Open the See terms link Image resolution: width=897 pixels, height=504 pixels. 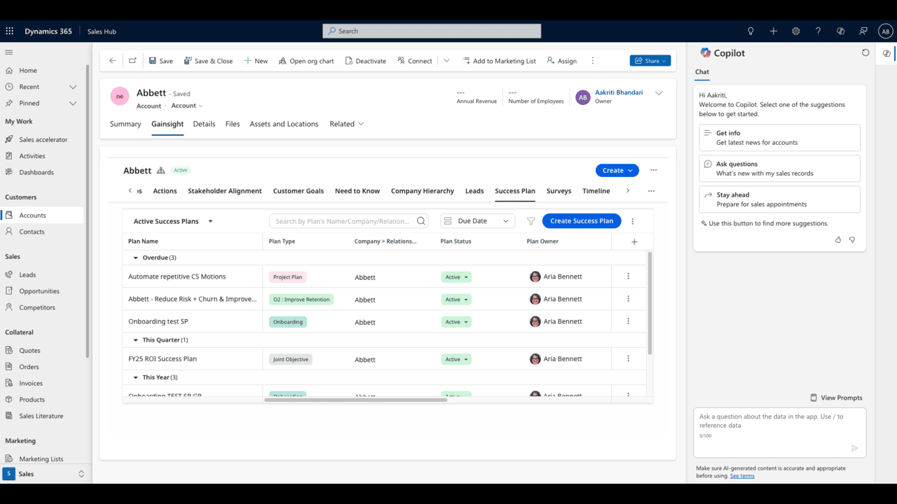742,476
